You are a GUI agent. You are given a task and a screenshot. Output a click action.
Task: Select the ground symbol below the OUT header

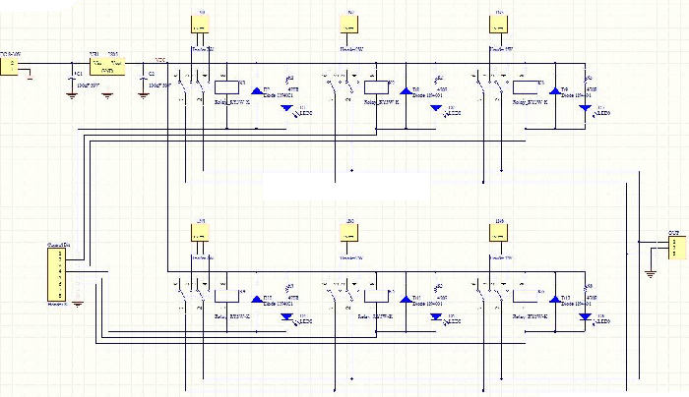(x=651, y=274)
